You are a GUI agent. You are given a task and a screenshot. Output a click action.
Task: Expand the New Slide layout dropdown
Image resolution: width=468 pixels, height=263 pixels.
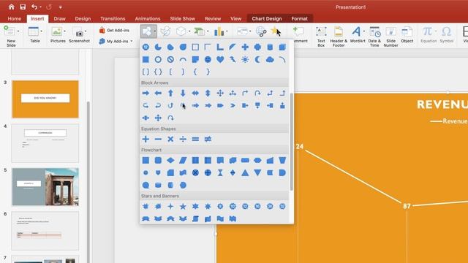coord(18,31)
